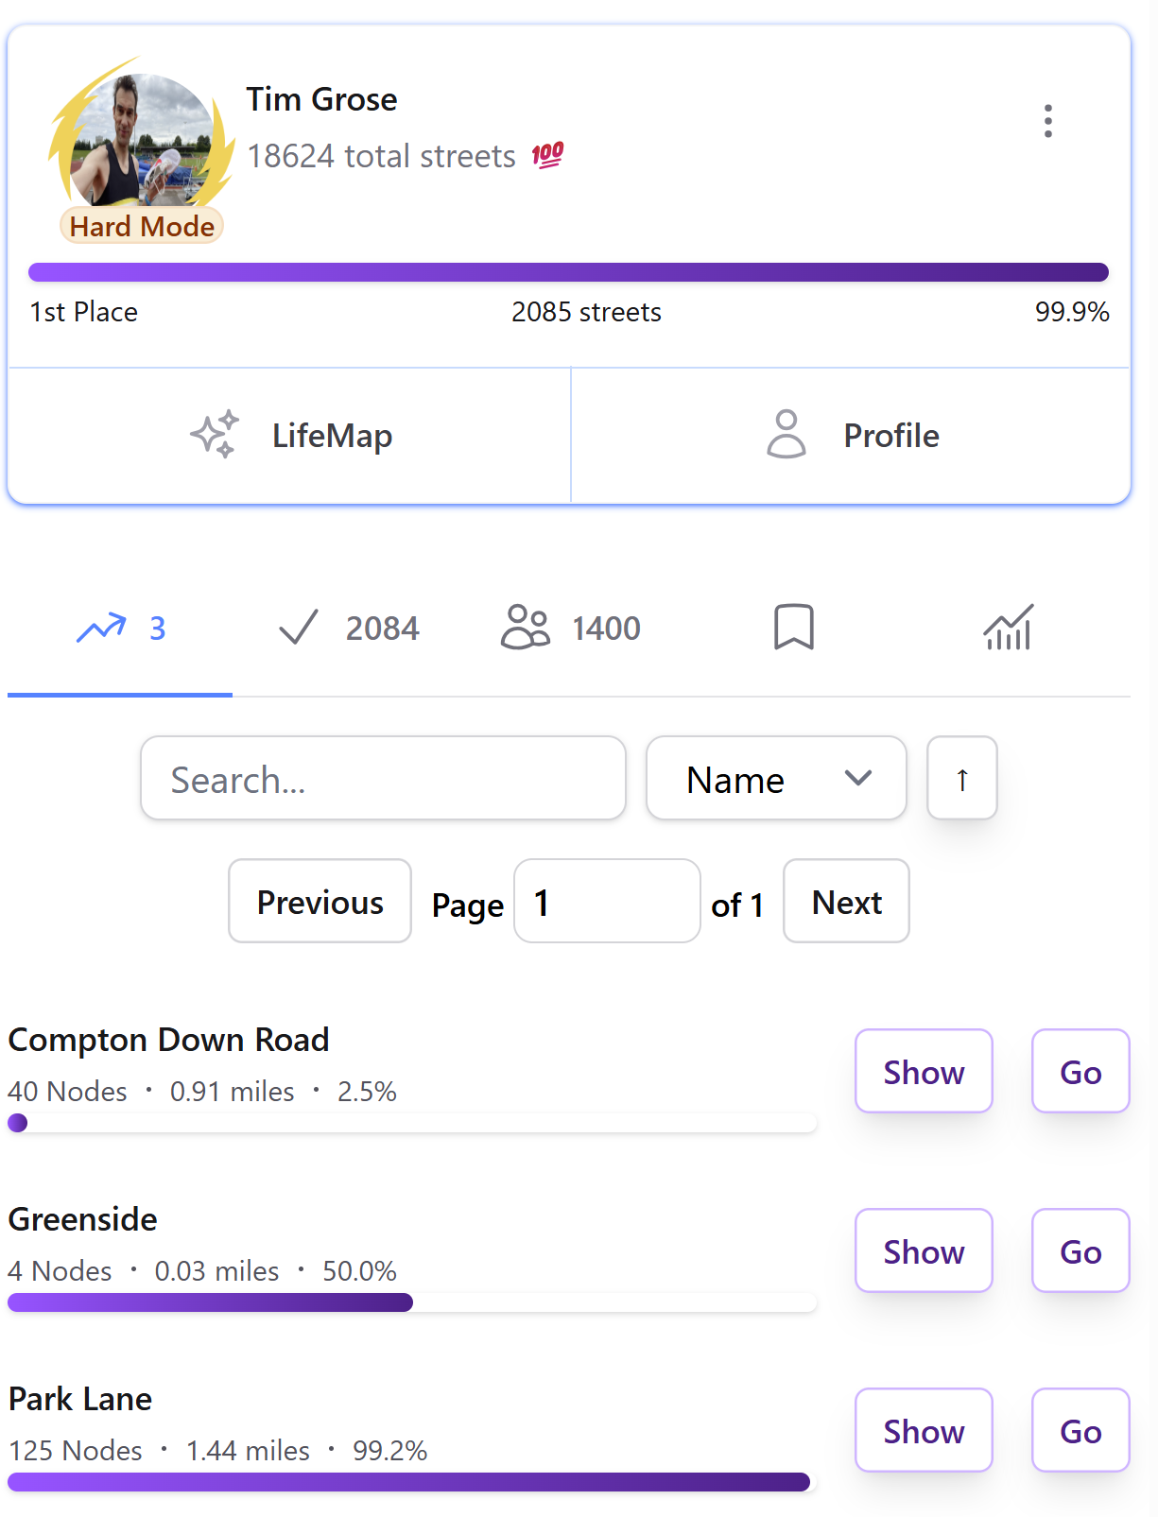Click the LifeMap sparkles icon
The image size is (1158, 1517).
[215, 435]
